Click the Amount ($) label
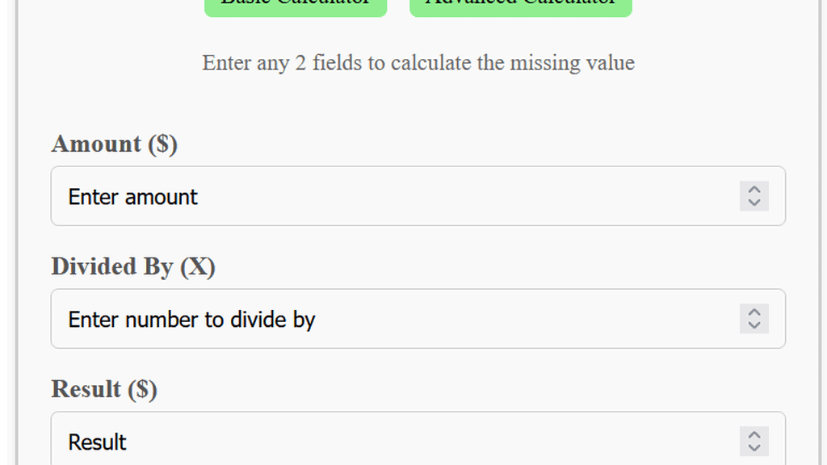 click(113, 144)
